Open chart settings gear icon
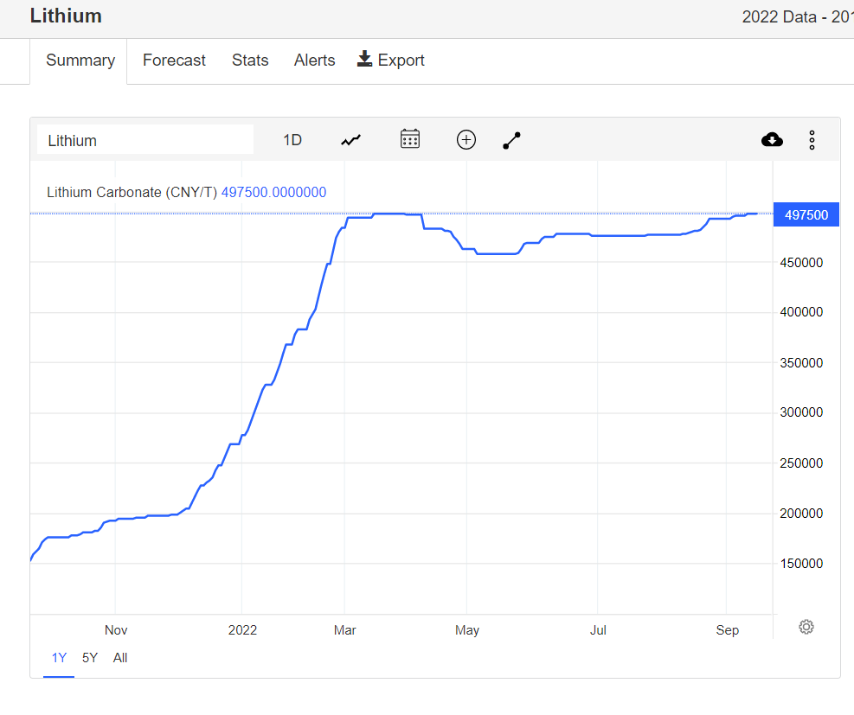This screenshot has height=715, width=854. pos(806,627)
